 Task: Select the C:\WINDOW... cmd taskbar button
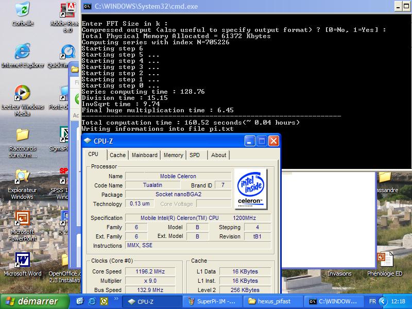[x=334, y=302]
